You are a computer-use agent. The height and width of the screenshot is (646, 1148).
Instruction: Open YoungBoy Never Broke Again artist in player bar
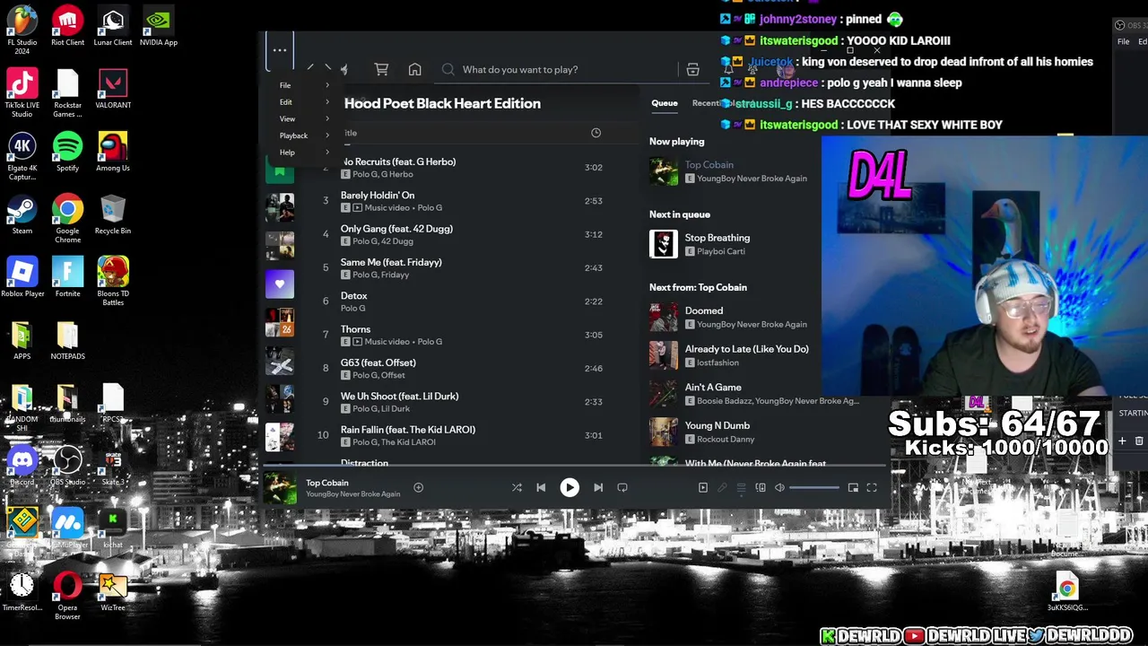(x=353, y=494)
